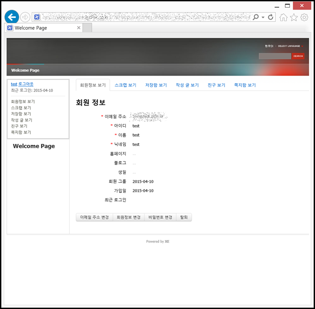Viewport: 315px width, 309px height.
Task: Click the red SEARCH button
Action: [x=298, y=56]
